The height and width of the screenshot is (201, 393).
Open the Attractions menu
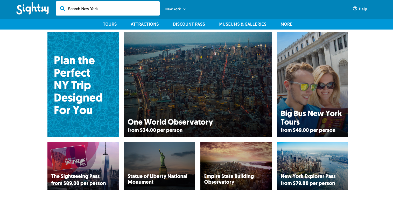[145, 24]
